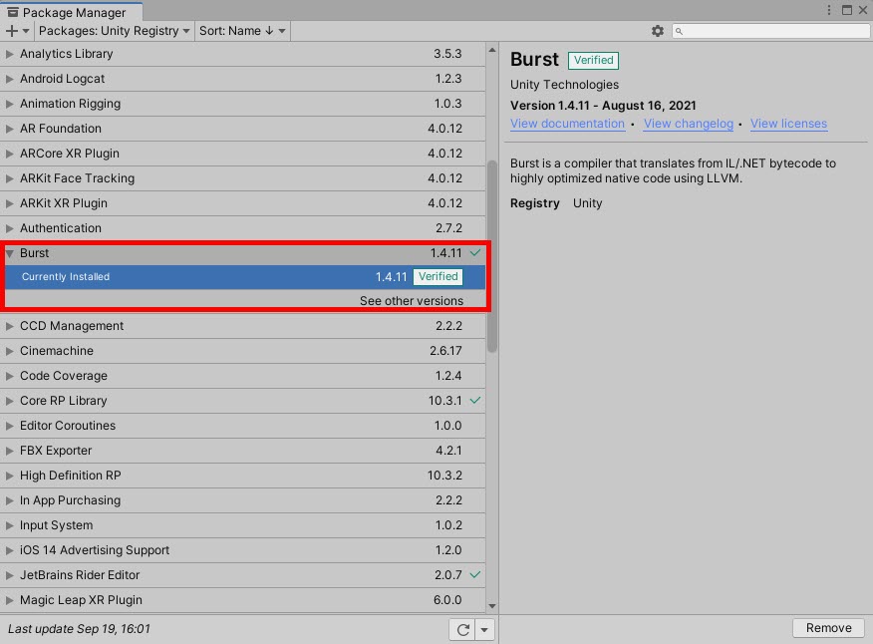Click the installed checkmark on Core RP Library
Screen dimensions: 873x644
[x=475, y=401]
